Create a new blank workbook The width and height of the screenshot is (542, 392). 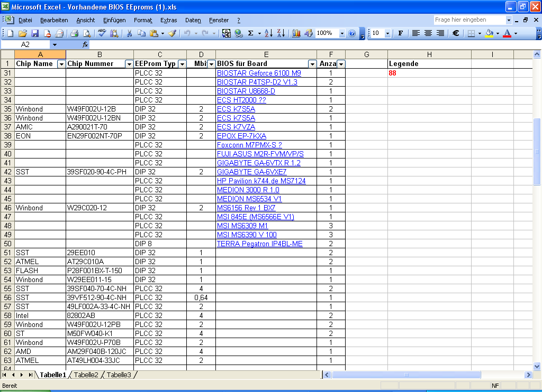[x=11, y=33]
